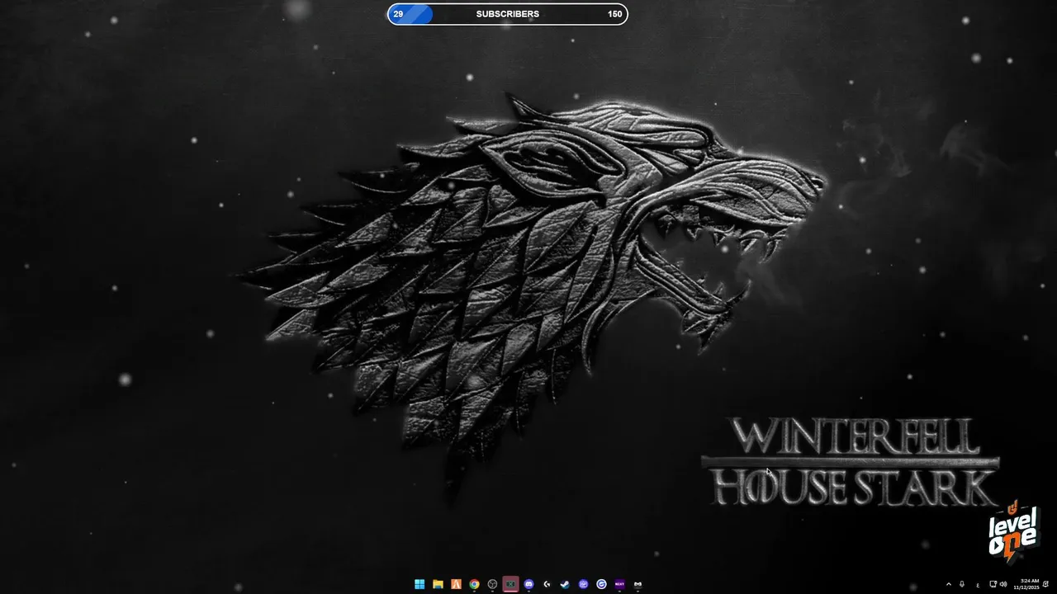1057x594 pixels.
Task: Click the SUBSCRIBERS progress bar overlay
Action: (x=508, y=14)
